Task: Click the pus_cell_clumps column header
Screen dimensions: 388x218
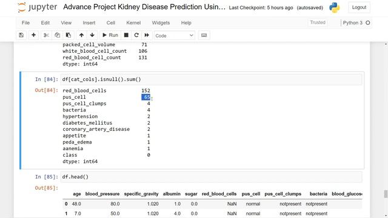Action: 283,194
